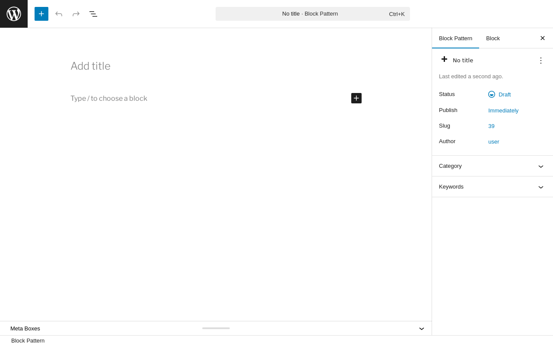Expand the Category panel
This screenshot has height=346, width=553.
(x=493, y=166)
